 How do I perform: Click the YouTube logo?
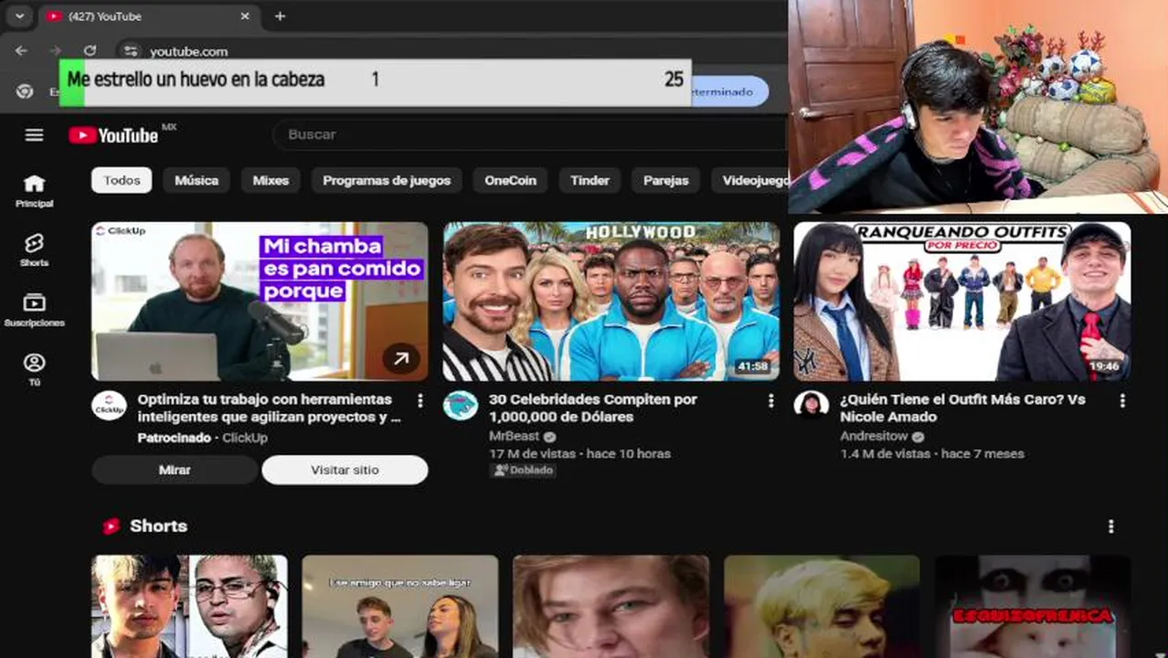pyautogui.click(x=114, y=135)
